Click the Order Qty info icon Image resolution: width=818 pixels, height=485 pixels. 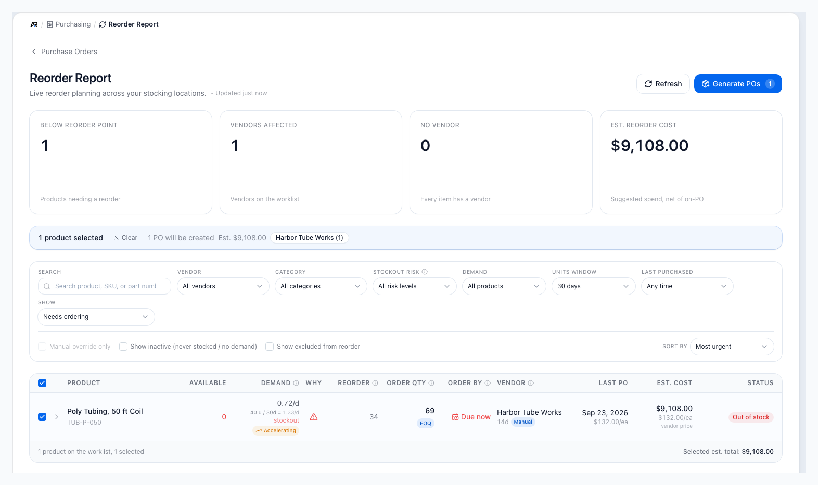[431, 383]
